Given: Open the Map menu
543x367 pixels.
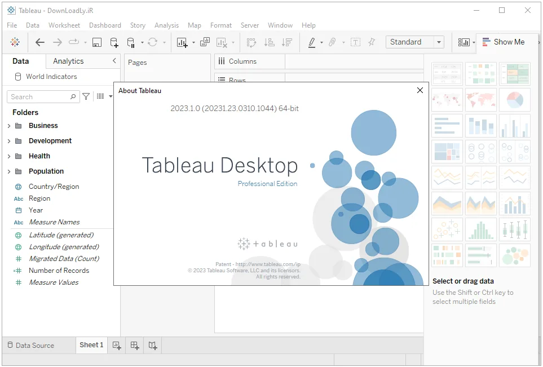Looking at the screenshot, I should tap(195, 25).
